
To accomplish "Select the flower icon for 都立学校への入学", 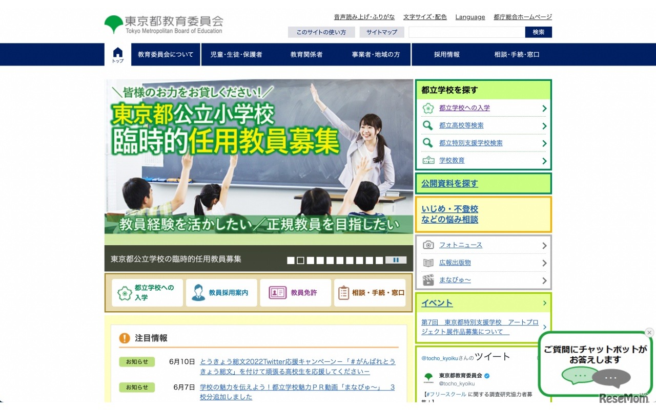I will pyautogui.click(x=428, y=108).
